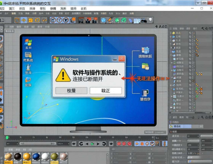Toggle visibility circle on topmost object row

coord(190,33)
